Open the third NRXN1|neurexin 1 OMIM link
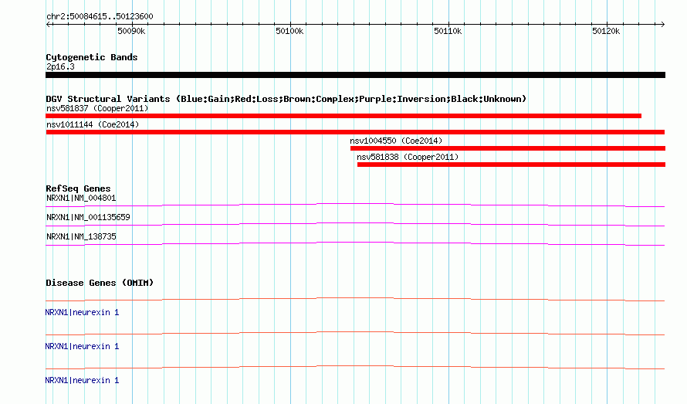Image resolution: width=687 pixels, height=404 pixels. tap(82, 380)
